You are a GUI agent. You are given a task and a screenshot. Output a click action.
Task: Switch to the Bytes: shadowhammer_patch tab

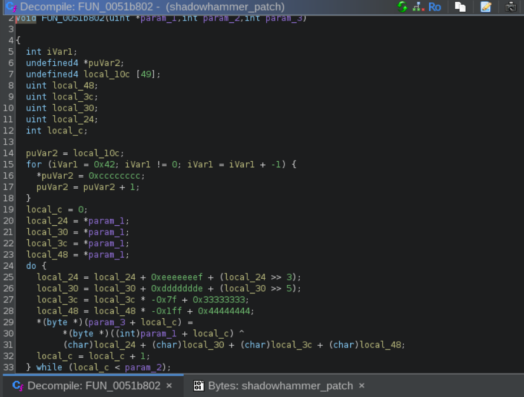pyautogui.click(x=280, y=386)
